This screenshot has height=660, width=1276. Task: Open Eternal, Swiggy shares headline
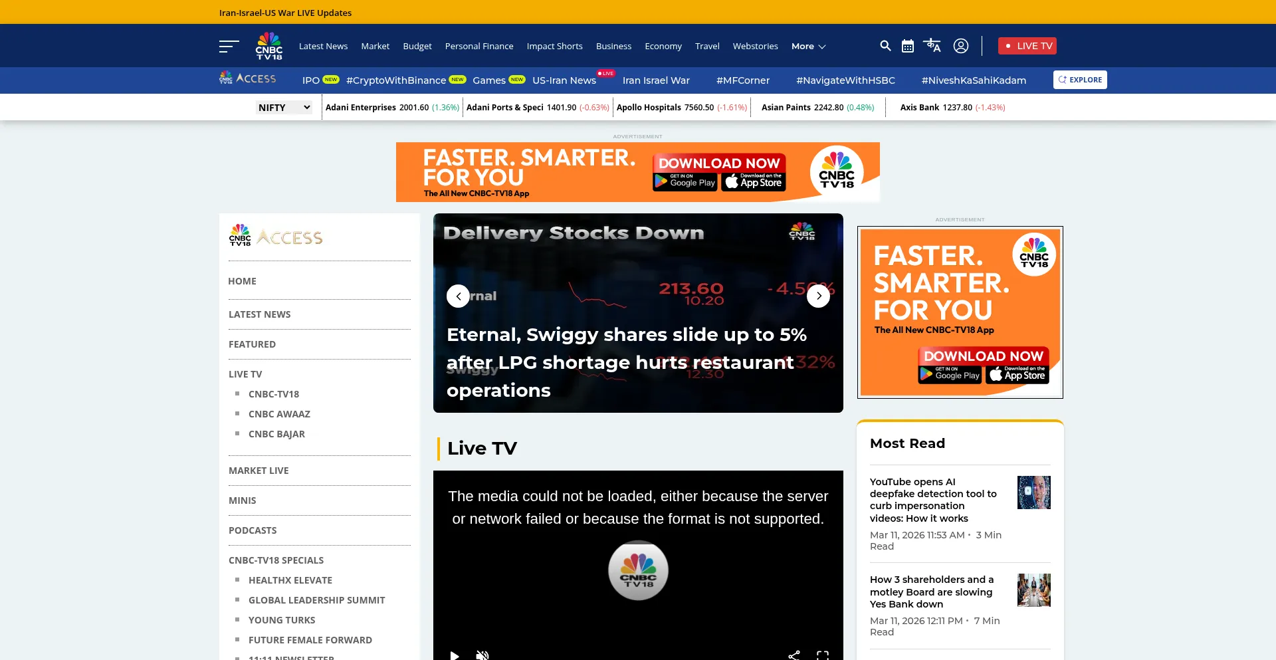click(627, 362)
